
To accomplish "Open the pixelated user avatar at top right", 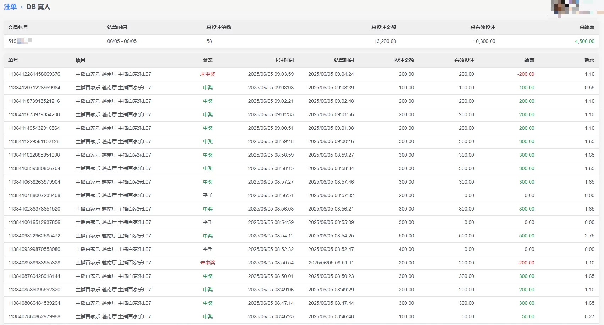I will (566, 8).
